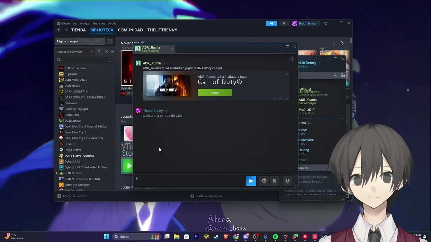The image size is (431, 242).
Task: Open Discord from the taskbar
Action: (246, 237)
